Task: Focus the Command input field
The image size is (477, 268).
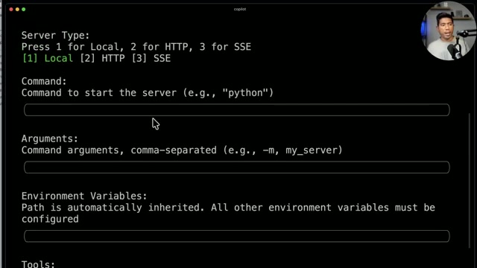Action: 237,109
